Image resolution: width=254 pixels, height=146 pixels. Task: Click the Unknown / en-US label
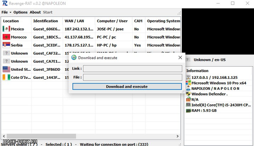click(x=210, y=60)
